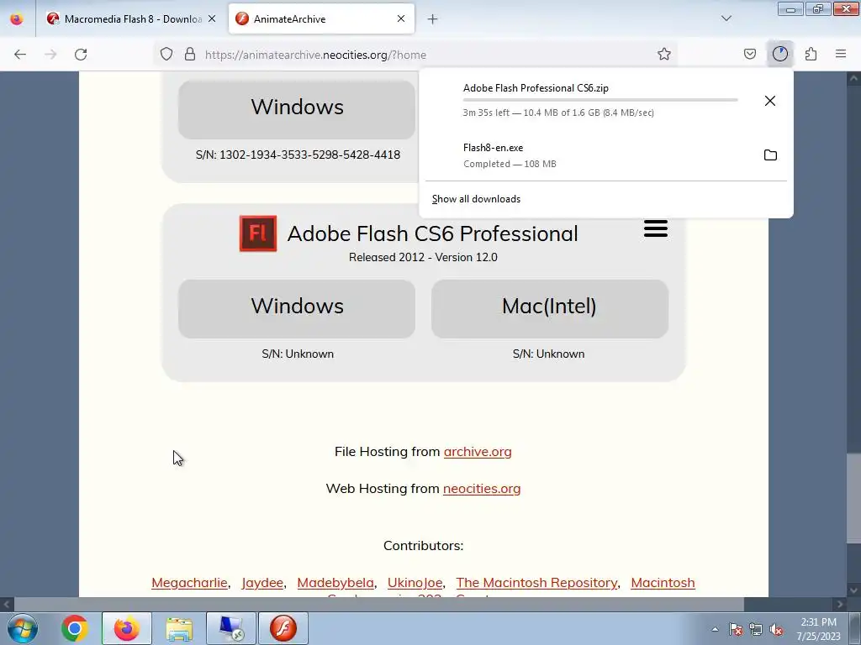
Task: Open Flash application in taskbar
Action: 283,628
